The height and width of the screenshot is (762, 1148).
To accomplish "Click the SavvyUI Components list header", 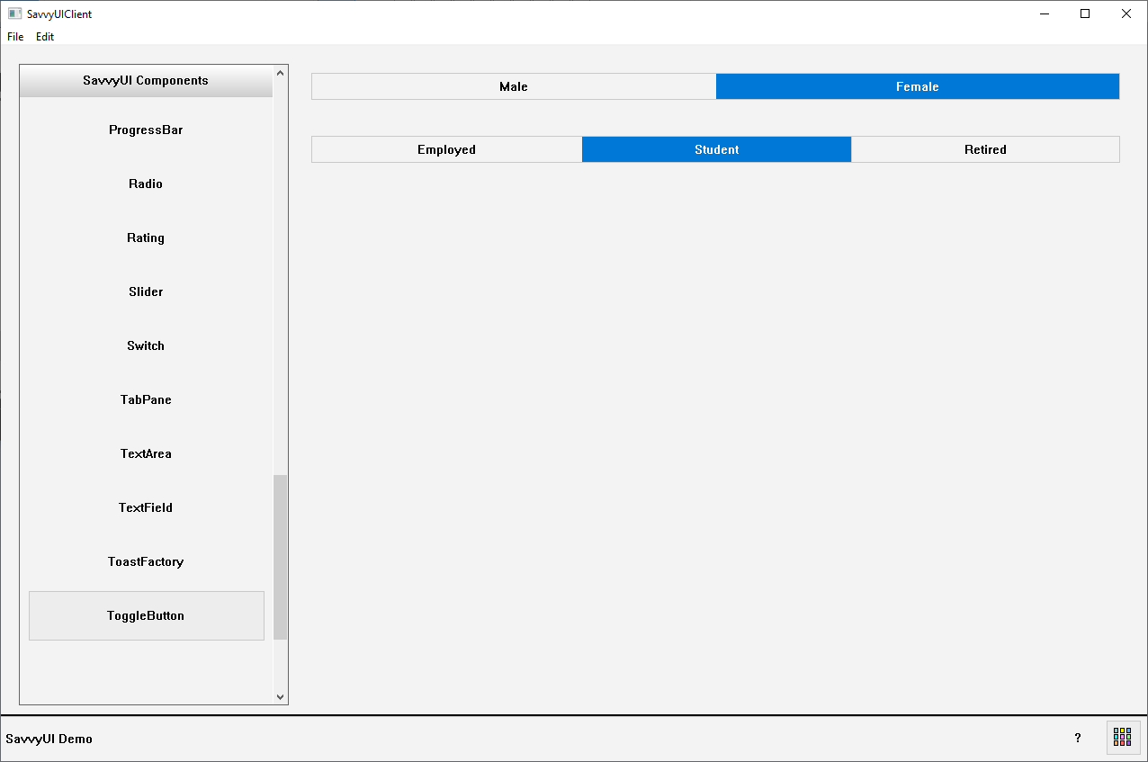I will [146, 80].
